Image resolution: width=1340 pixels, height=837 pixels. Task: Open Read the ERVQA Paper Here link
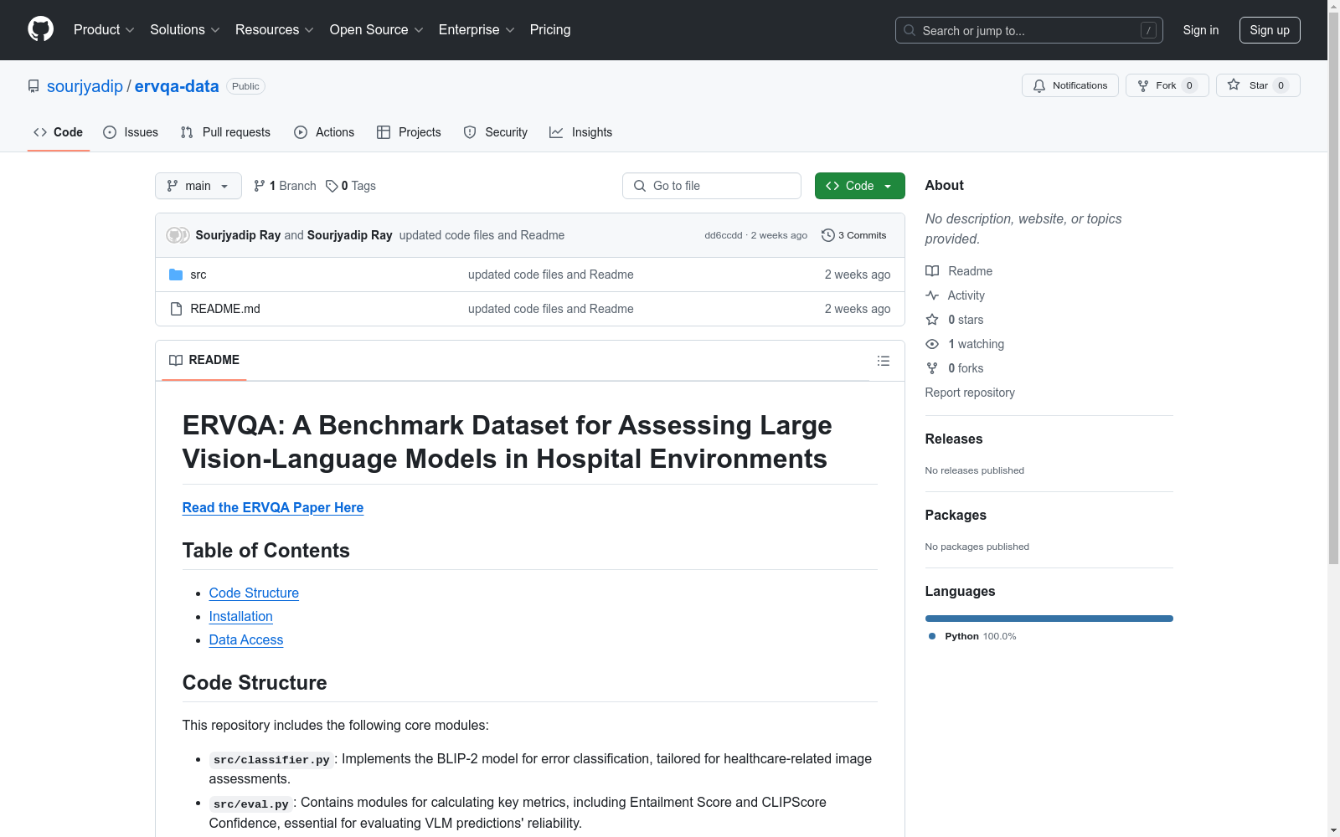tap(273, 507)
